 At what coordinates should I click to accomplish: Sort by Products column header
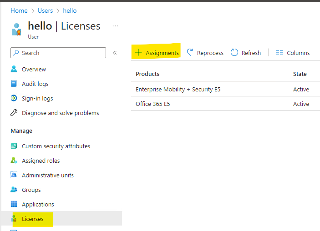pos(147,74)
